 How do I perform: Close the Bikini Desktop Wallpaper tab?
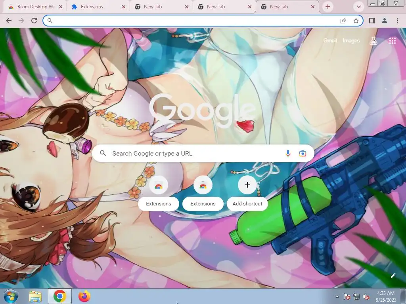61,7
